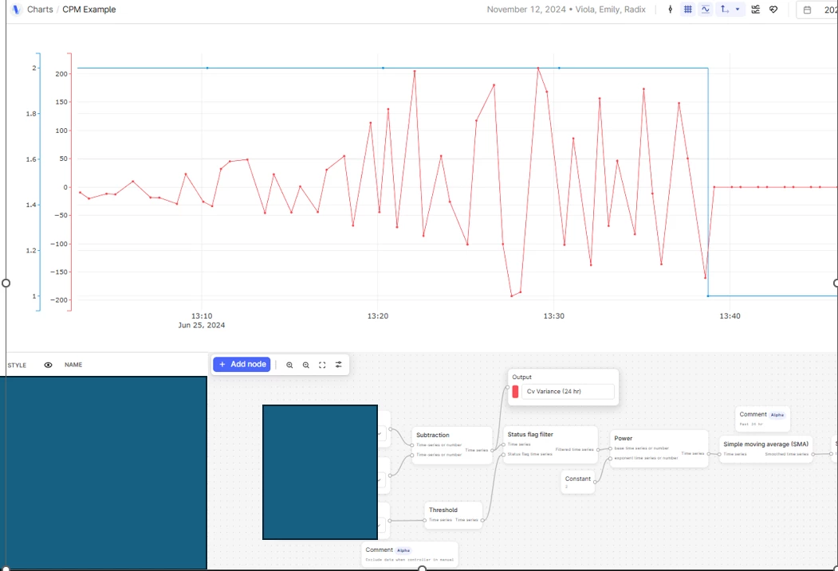Click Threshold Time series output port
Viewport: 838px width, 571px height.
click(482, 520)
